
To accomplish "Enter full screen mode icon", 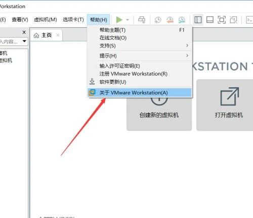I will (x=222, y=20).
